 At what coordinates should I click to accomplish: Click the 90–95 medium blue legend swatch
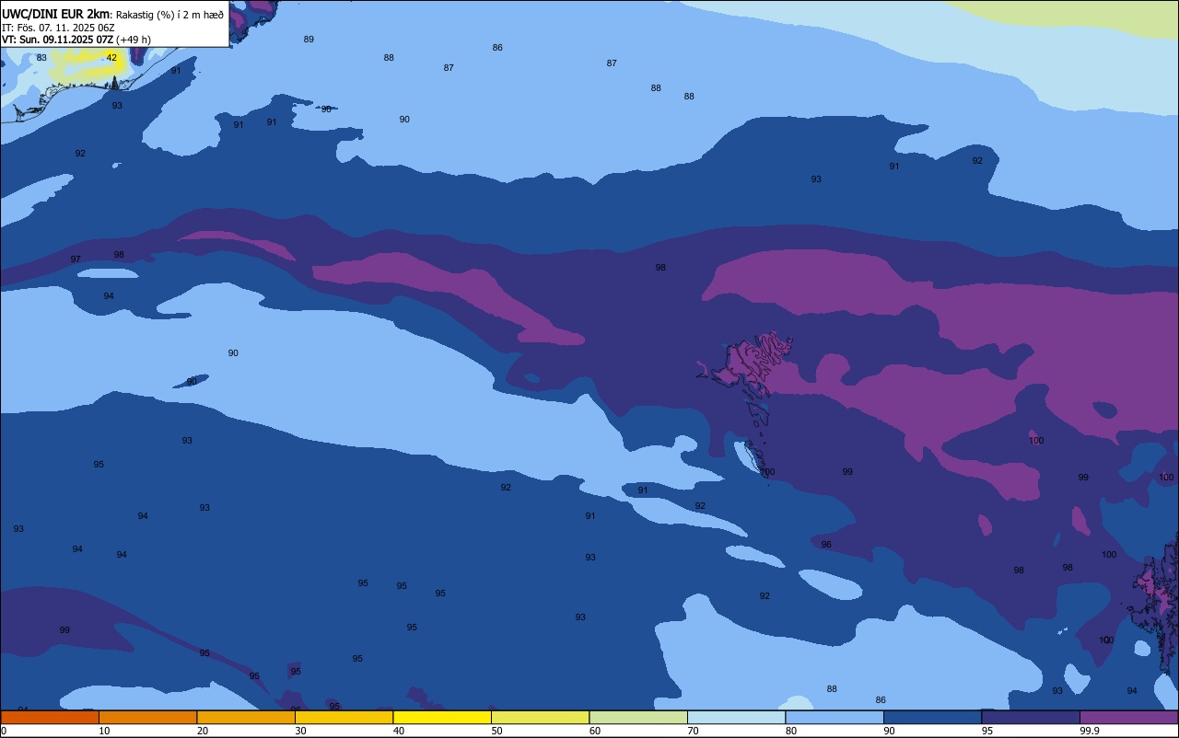tap(932, 717)
